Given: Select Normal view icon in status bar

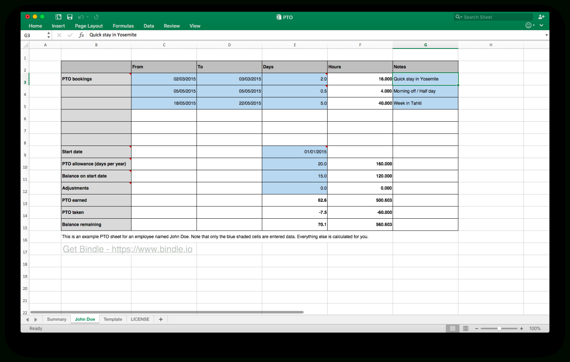Looking at the screenshot, I should click(452, 328).
